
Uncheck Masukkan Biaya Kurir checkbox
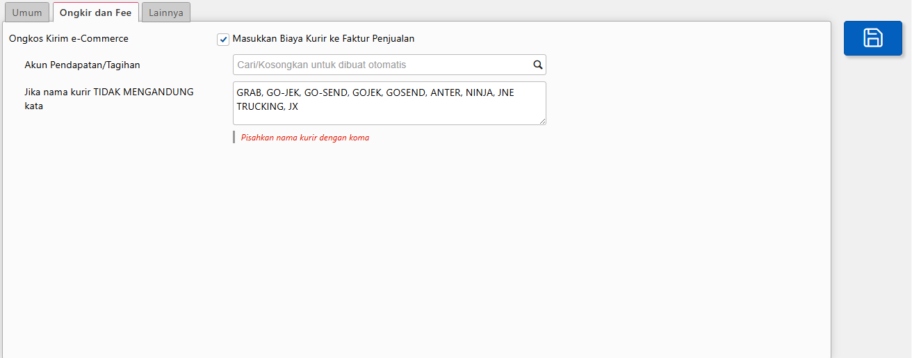click(223, 40)
